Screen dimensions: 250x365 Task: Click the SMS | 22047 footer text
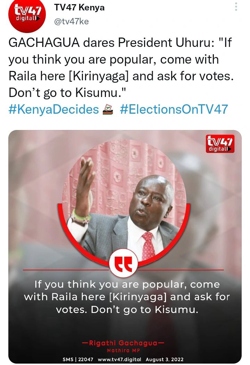pos(78,359)
